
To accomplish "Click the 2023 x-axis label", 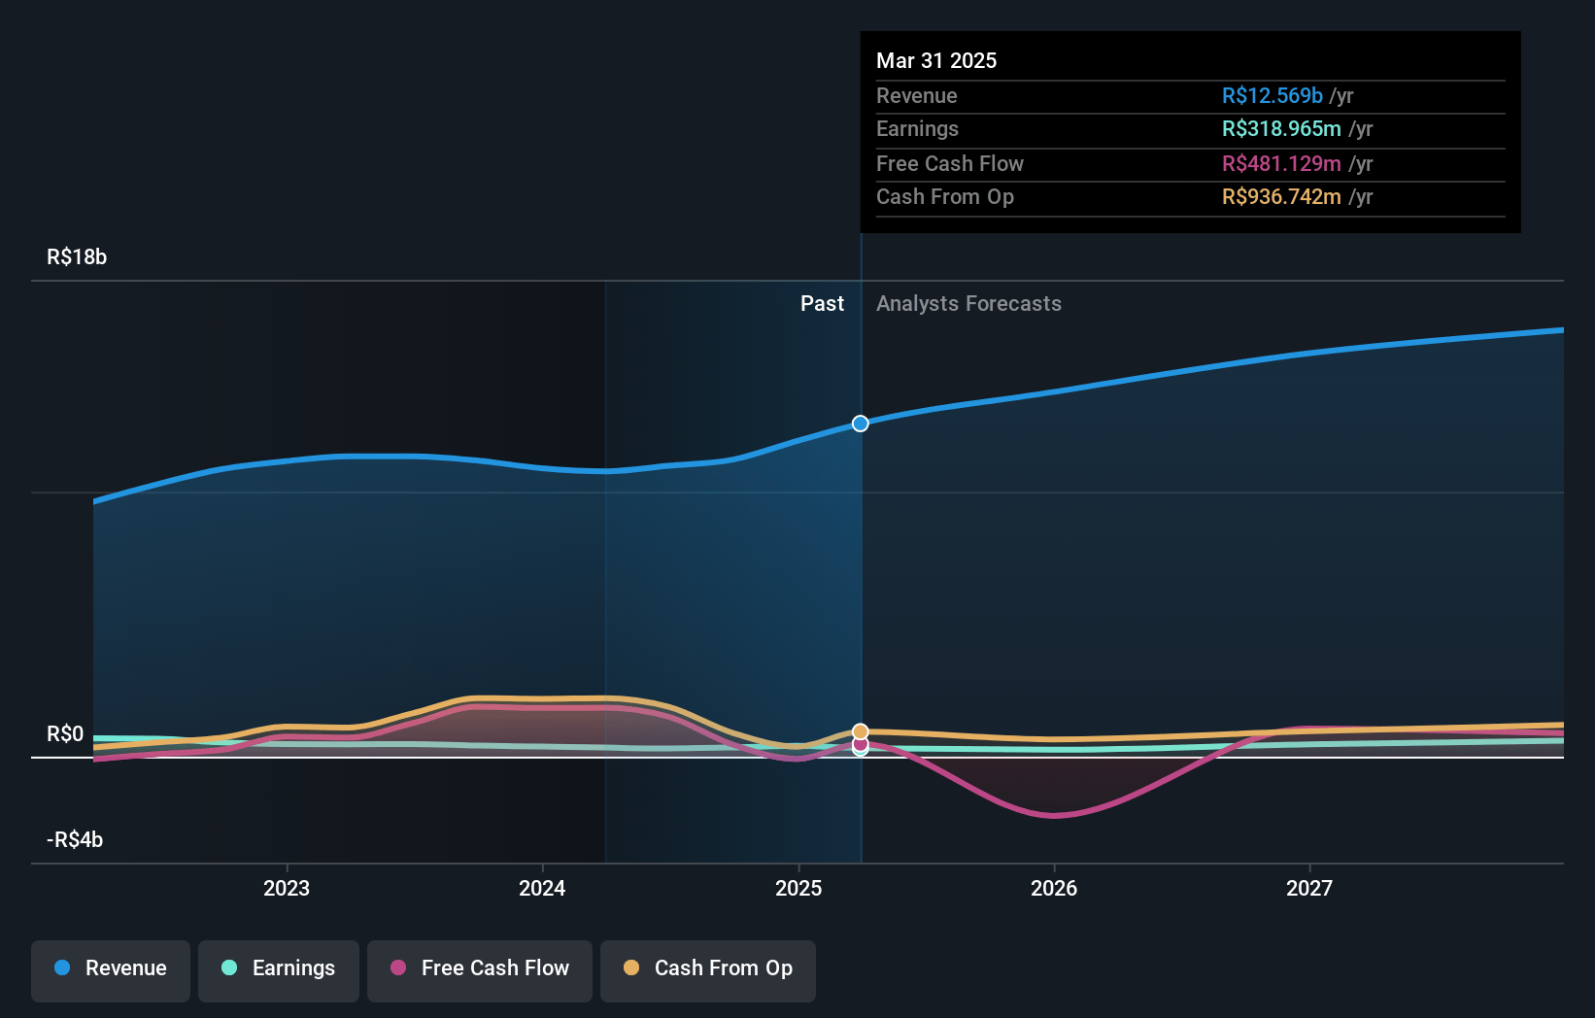I will pos(287,888).
